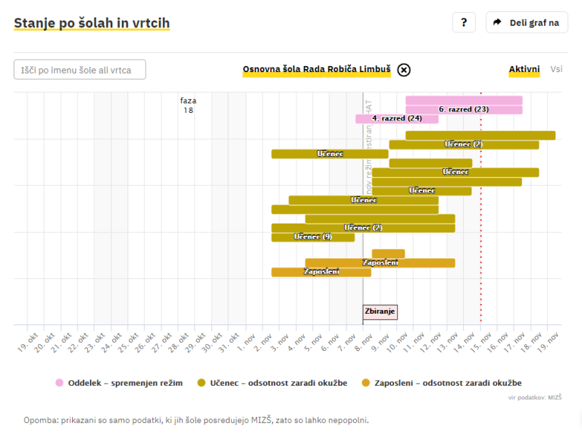Click the orange Zaposleni legend color dot
This screenshot has width=582, height=438.
tap(367, 383)
